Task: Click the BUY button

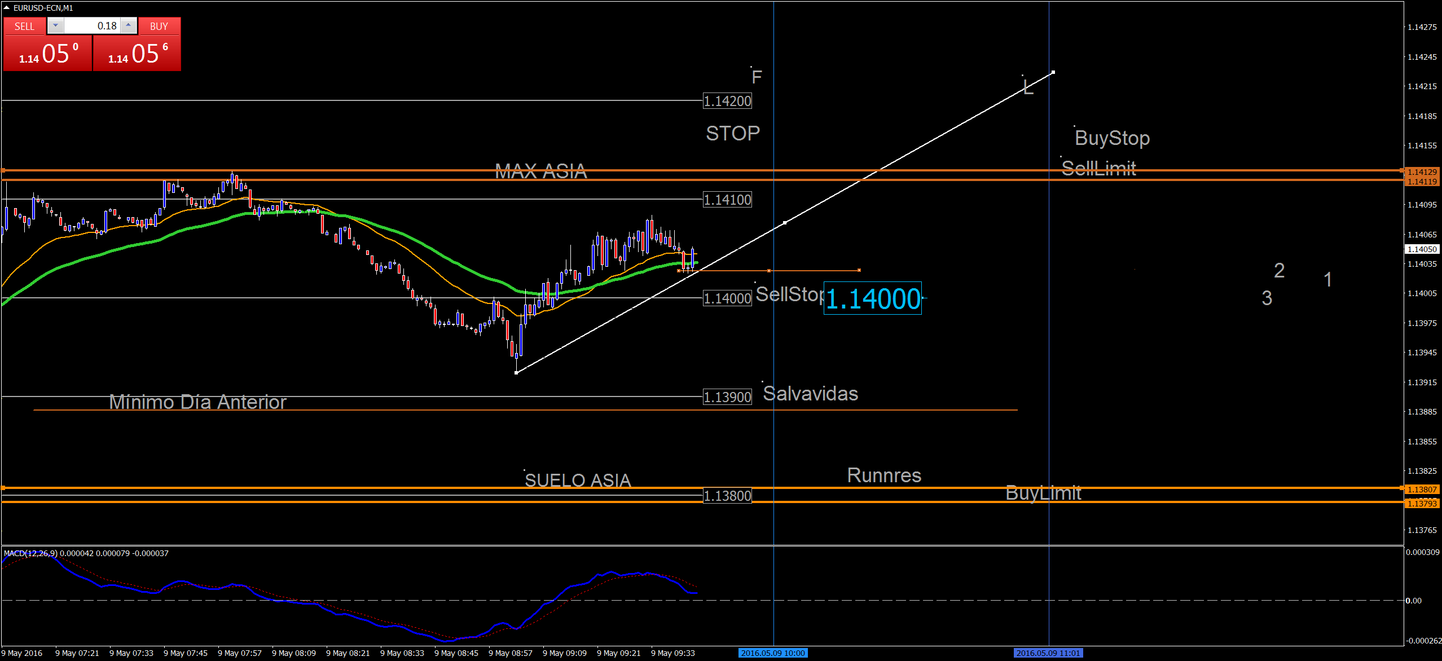Action: (x=159, y=27)
